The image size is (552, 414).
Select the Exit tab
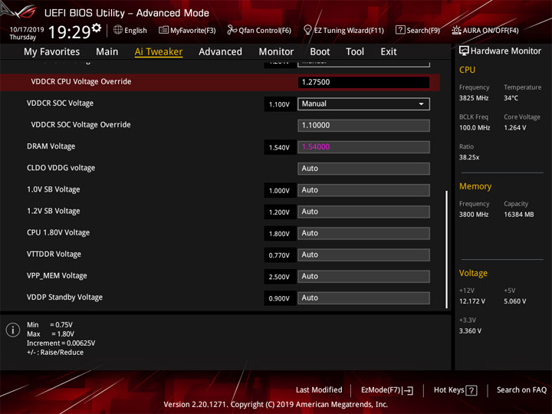coord(388,52)
